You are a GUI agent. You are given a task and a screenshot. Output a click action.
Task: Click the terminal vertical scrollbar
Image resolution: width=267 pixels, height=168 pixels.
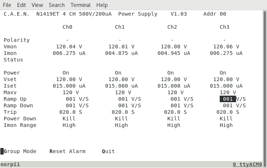264,85
